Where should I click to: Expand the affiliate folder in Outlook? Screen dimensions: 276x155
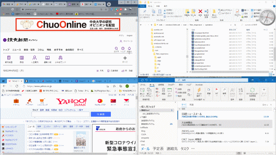[x=141, y=127]
